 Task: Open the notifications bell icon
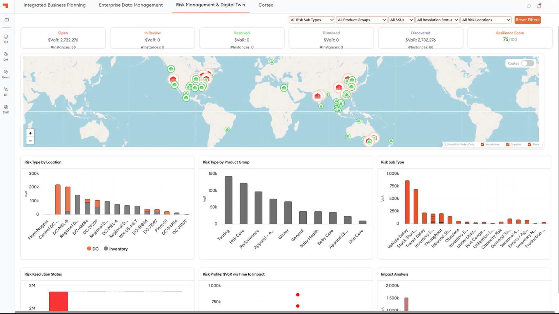(539, 6)
